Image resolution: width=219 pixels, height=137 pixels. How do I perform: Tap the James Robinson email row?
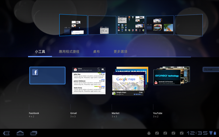pyautogui.click(x=89, y=83)
